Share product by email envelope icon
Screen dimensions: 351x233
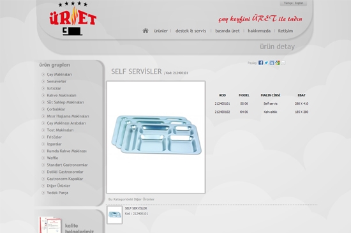pyautogui.click(x=283, y=63)
